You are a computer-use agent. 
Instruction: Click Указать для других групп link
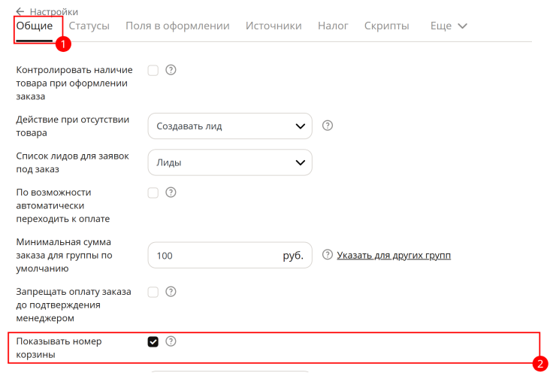tap(394, 256)
